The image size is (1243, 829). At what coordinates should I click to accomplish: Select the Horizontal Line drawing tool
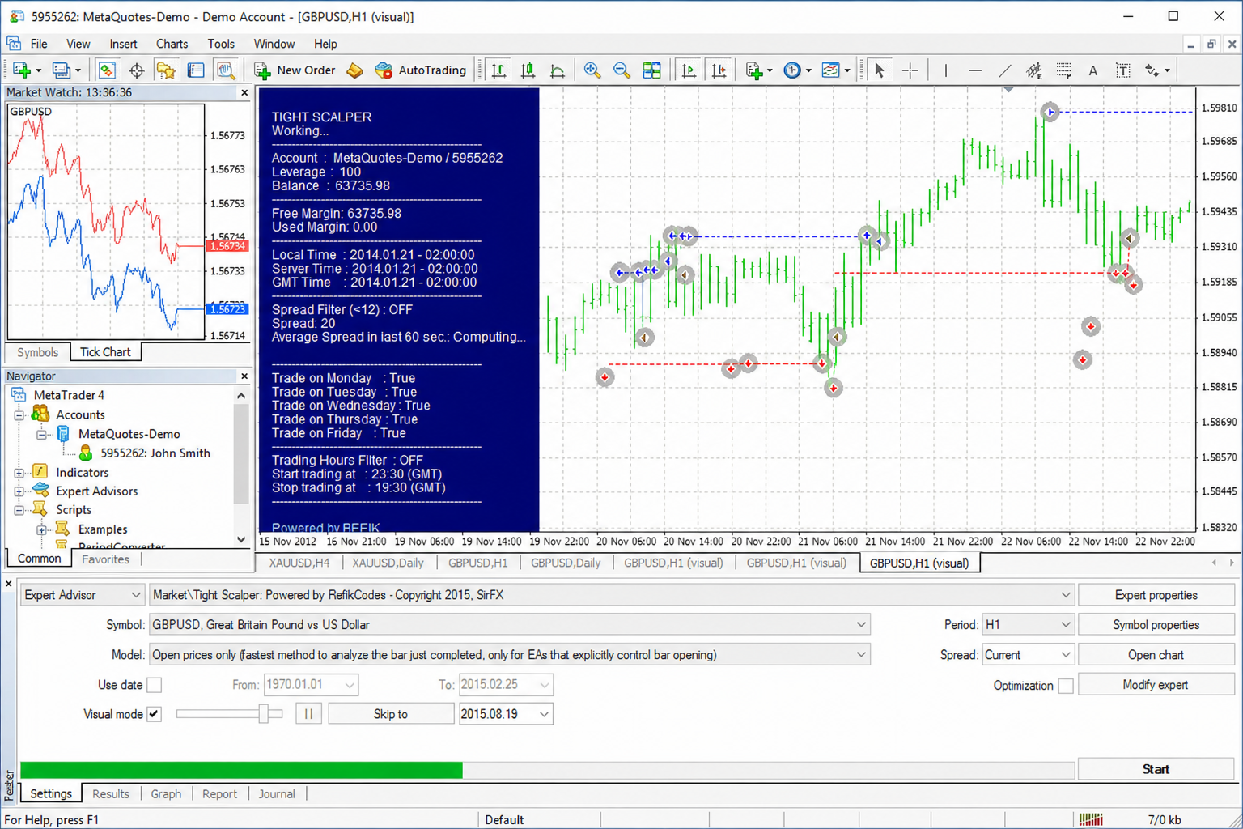[975, 70]
